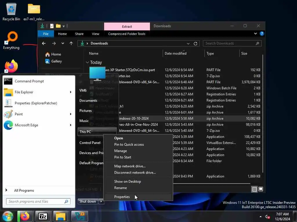The image size is (297, 222).
Task: Go back in Explorer navigation
Action: pyautogui.click(x=44, y=43)
